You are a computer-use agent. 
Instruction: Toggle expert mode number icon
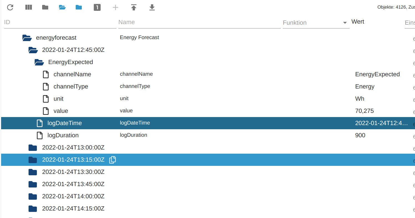[97, 7]
